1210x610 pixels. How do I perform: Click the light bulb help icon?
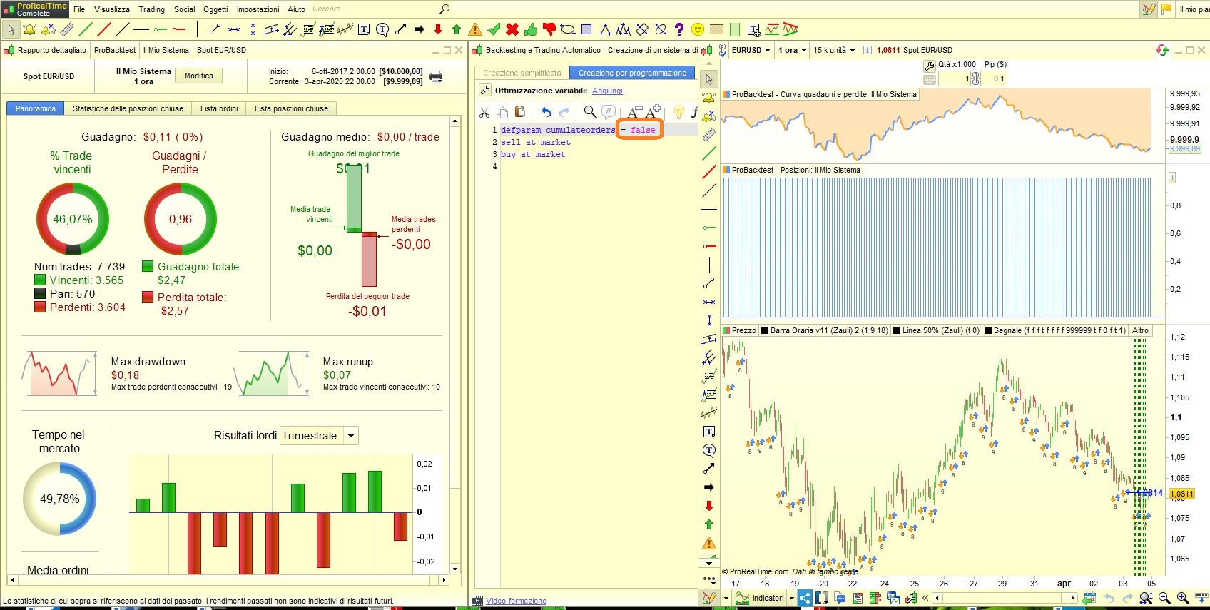point(679,112)
